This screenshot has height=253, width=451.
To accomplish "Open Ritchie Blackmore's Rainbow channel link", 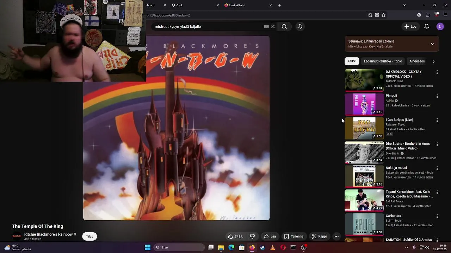I will [48, 234].
